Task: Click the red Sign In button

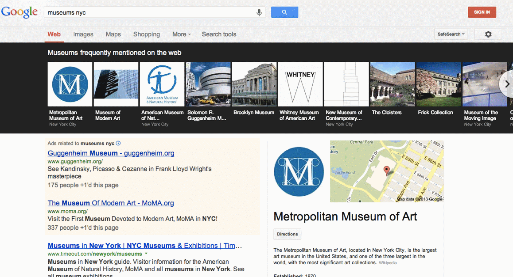Action: click(x=482, y=12)
